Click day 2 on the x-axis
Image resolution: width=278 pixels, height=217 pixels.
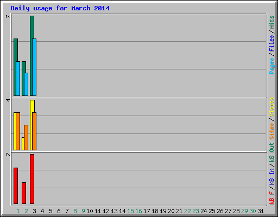click(26, 211)
